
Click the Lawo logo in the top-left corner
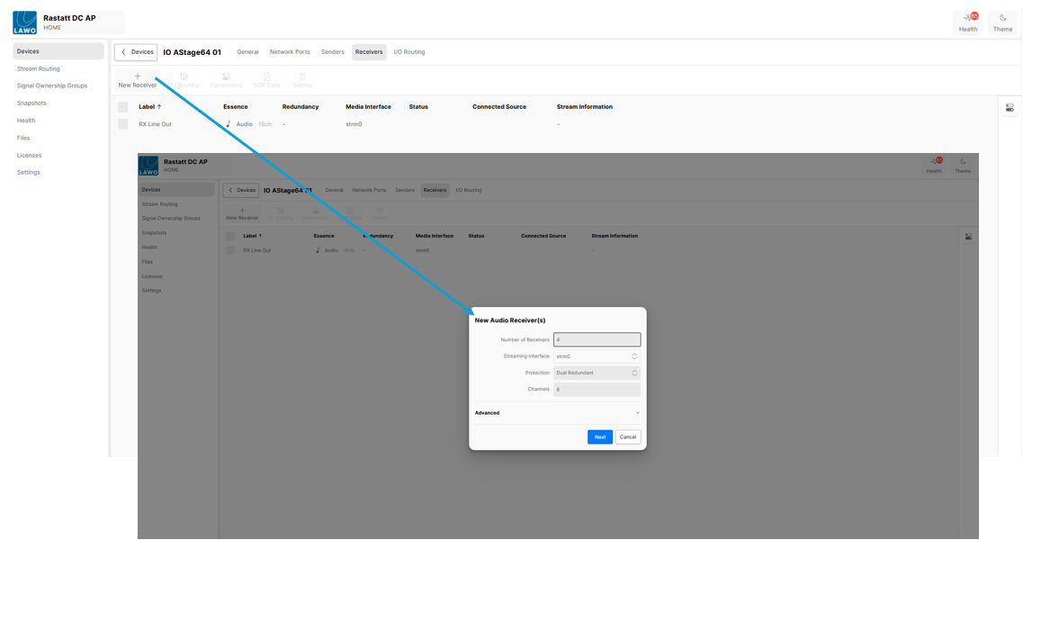click(x=25, y=22)
